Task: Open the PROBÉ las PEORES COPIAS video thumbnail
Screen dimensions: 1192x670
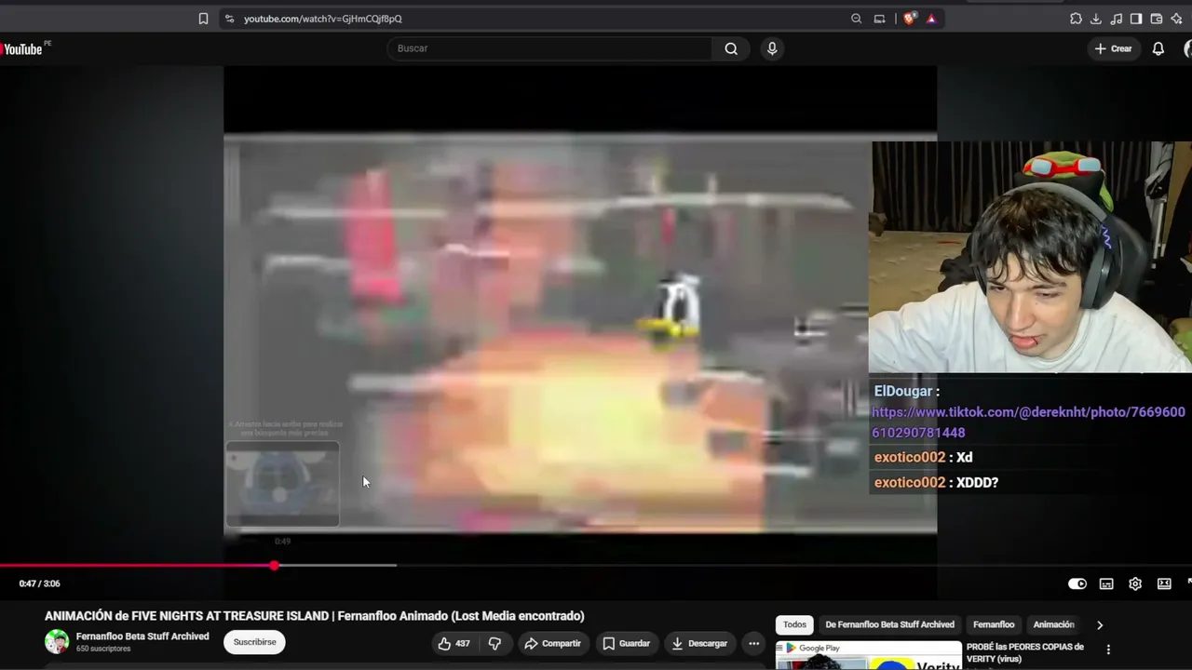Action: coord(868,656)
